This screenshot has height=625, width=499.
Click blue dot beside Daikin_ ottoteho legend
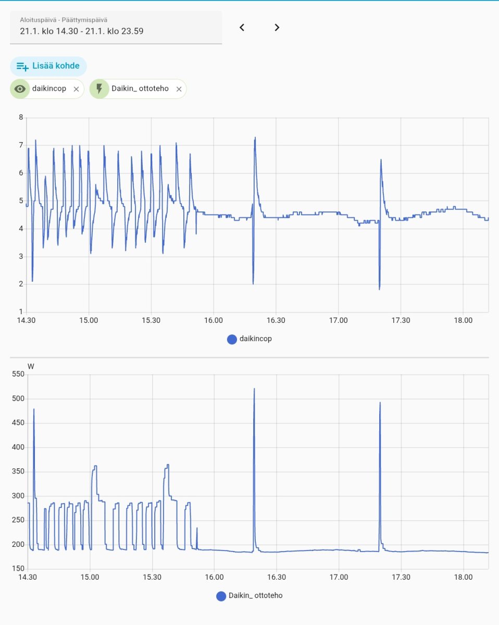[x=221, y=596]
